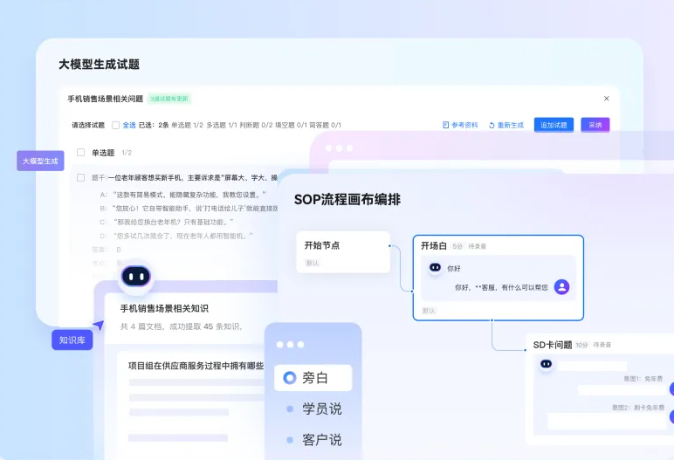Click the robot icon in 开场白 node
Screen dimensions: 674x460
click(435, 269)
